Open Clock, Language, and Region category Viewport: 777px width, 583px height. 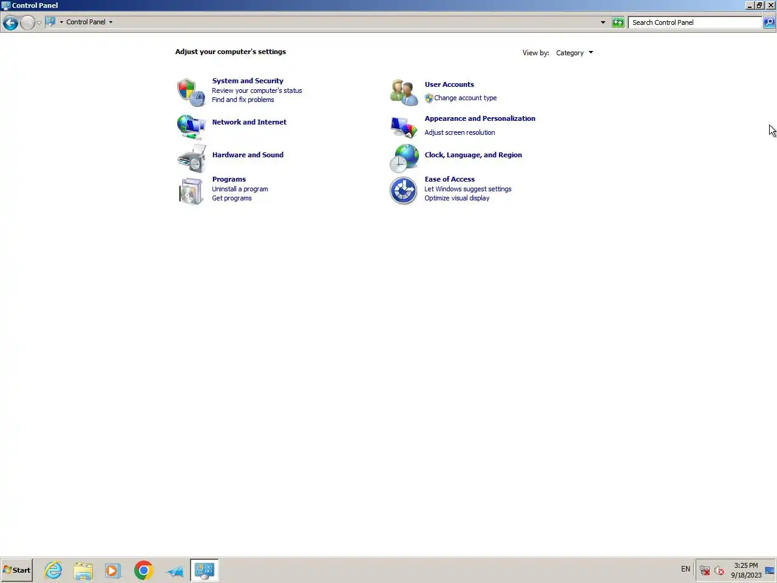[473, 155]
